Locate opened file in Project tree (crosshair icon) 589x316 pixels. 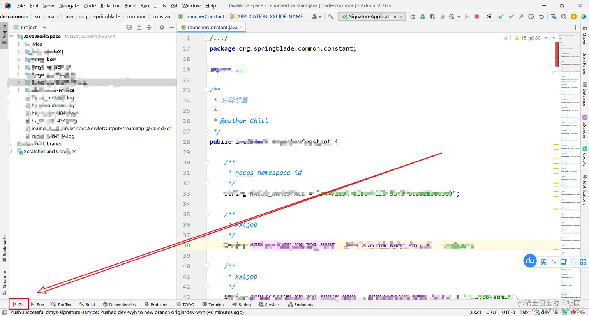129,27
